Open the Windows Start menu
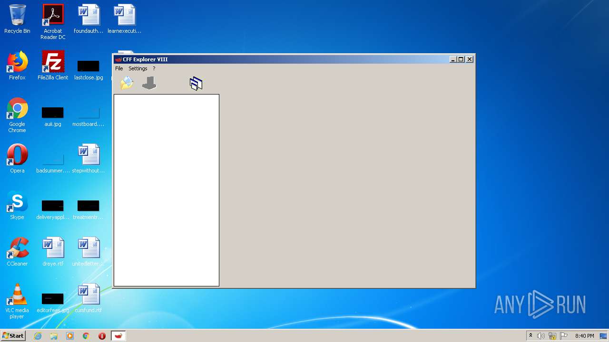The width and height of the screenshot is (609, 342). tap(13, 335)
